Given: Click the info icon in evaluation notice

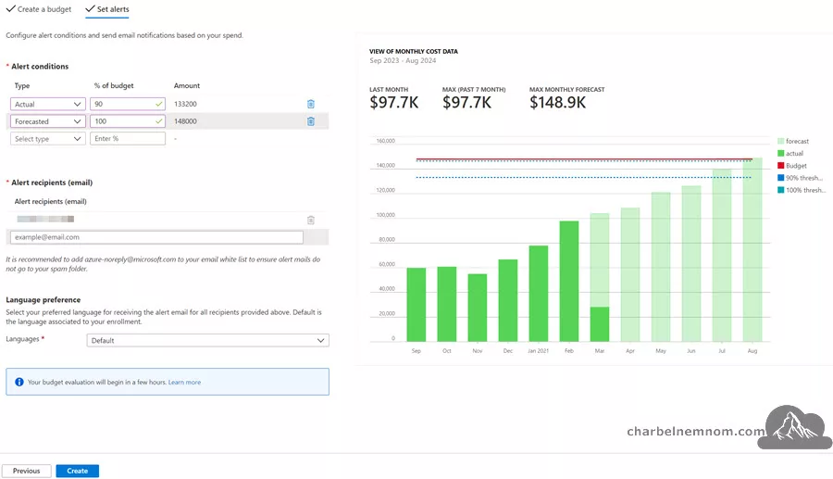Looking at the screenshot, I should click(x=19, y=382).
